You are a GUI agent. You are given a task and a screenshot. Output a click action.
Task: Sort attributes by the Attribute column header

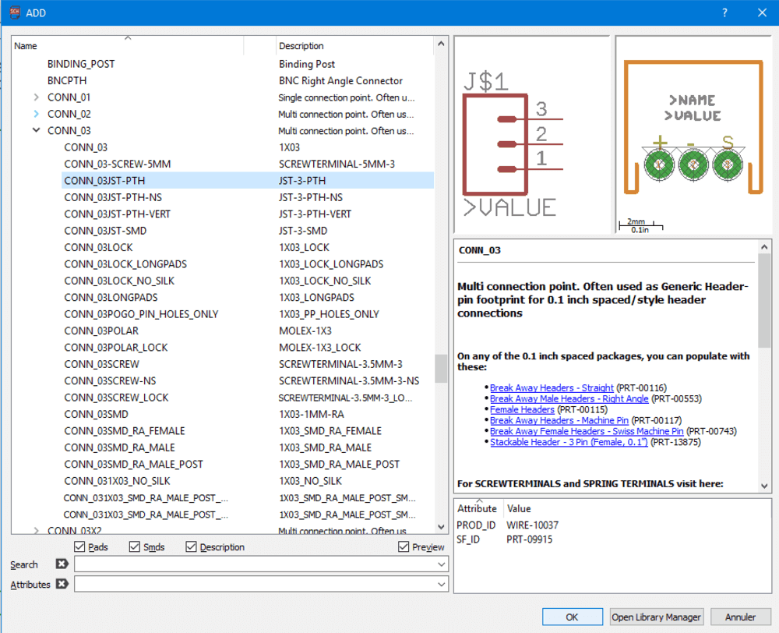(479, 508)
